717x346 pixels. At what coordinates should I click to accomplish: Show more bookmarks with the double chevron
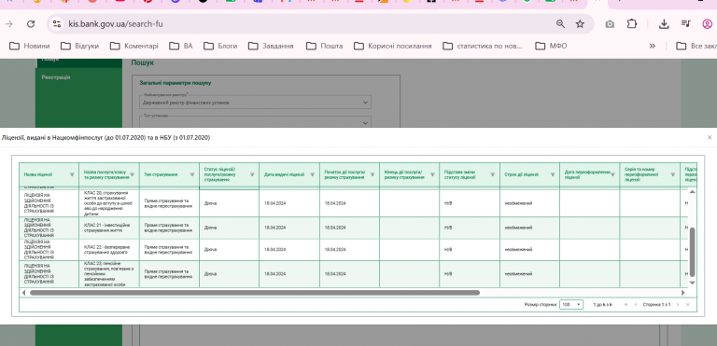click(652, 46)
